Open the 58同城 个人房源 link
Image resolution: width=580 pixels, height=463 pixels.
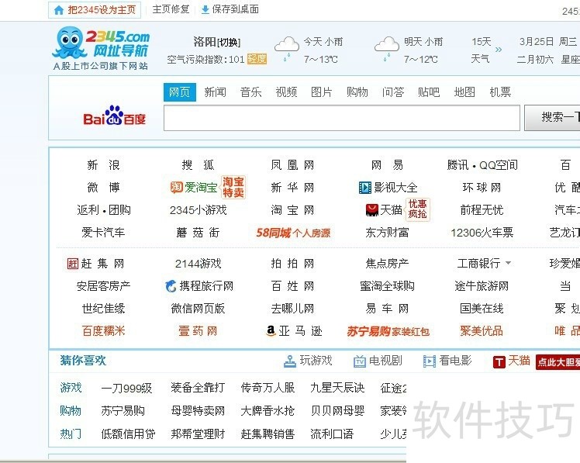(x=293, y=233)
